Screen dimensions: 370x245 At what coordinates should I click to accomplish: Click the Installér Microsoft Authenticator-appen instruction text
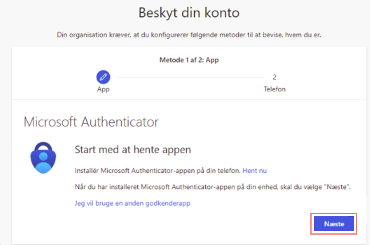click(157, 171)
